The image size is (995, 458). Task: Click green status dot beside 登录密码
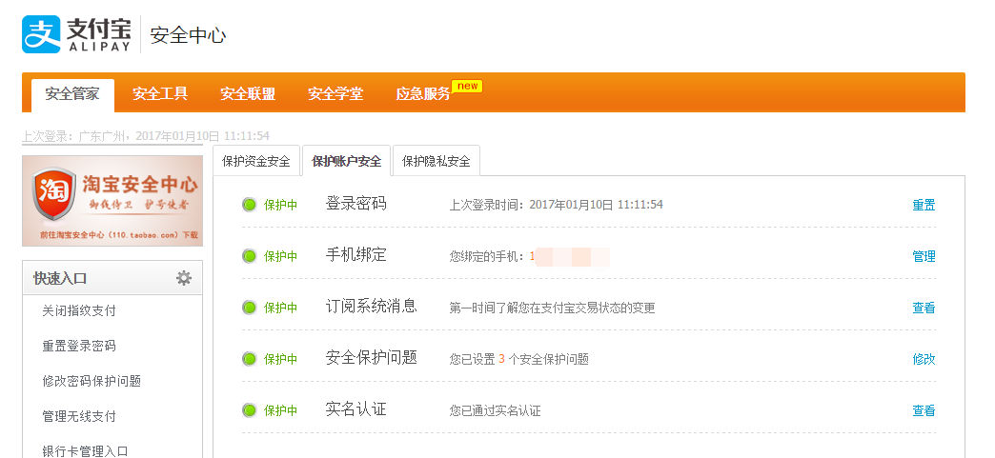[250, 205]
